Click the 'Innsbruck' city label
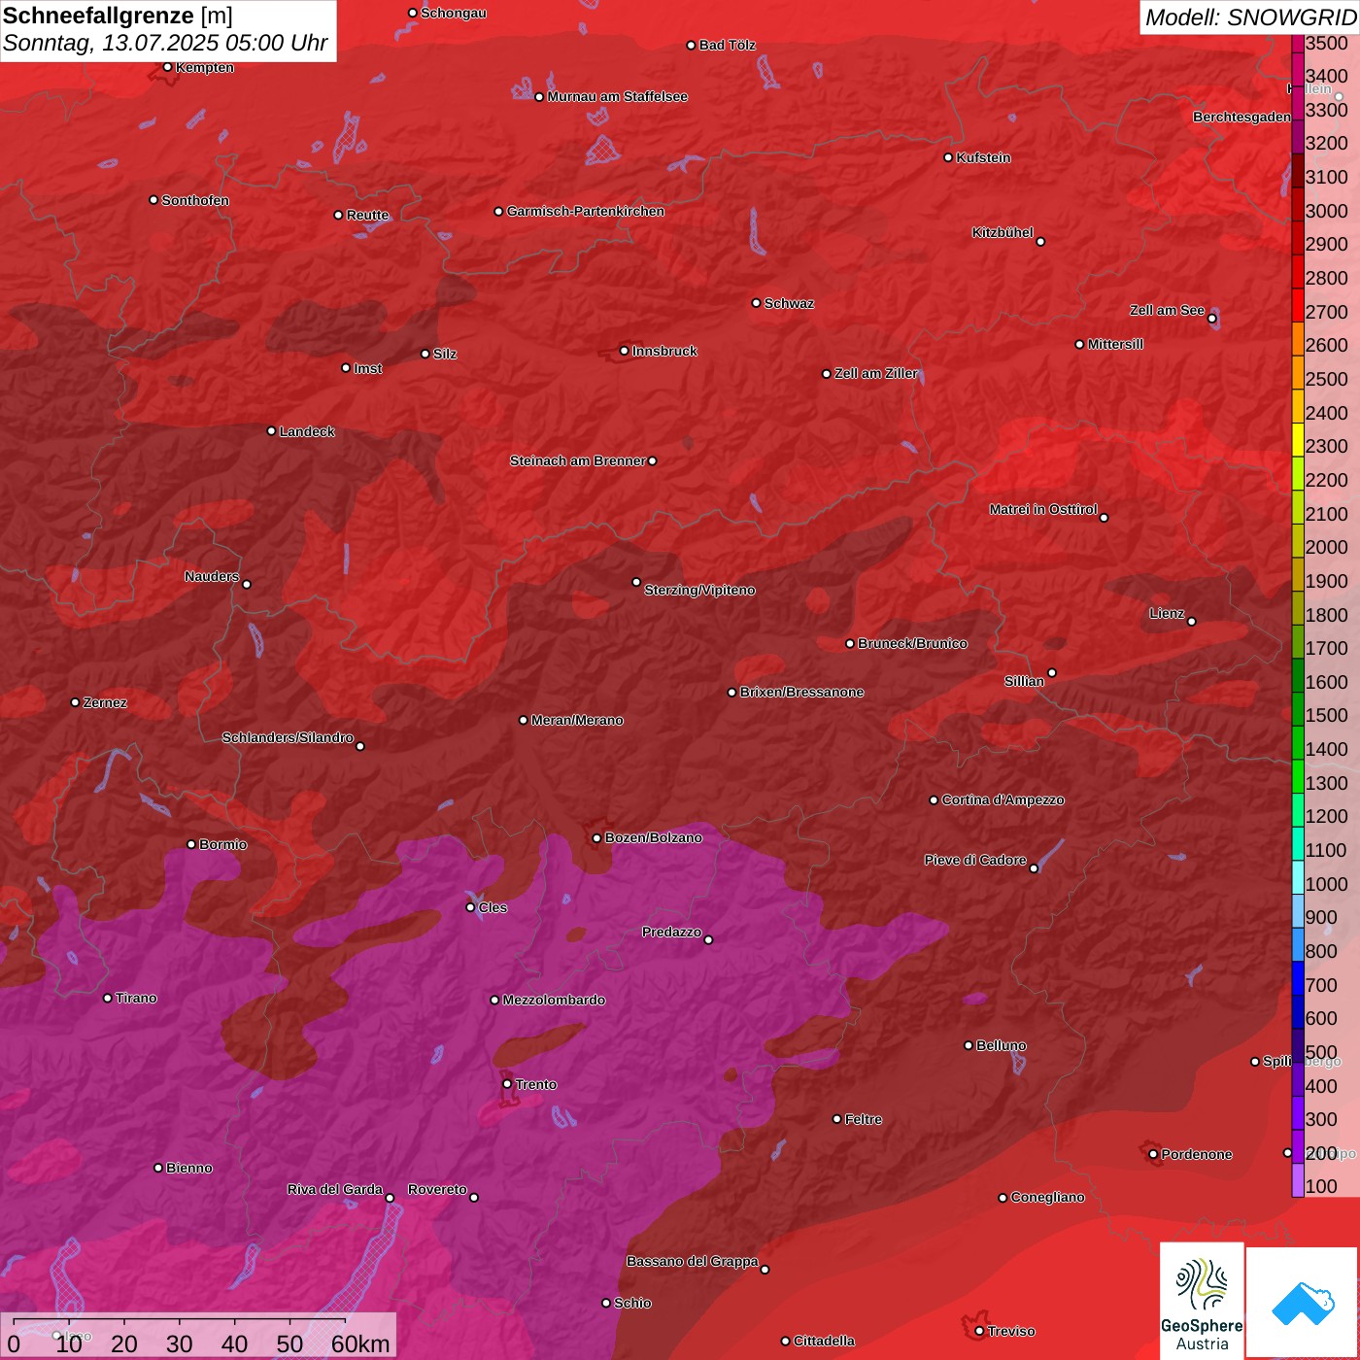The image size is (1360, 1360). 664,351
